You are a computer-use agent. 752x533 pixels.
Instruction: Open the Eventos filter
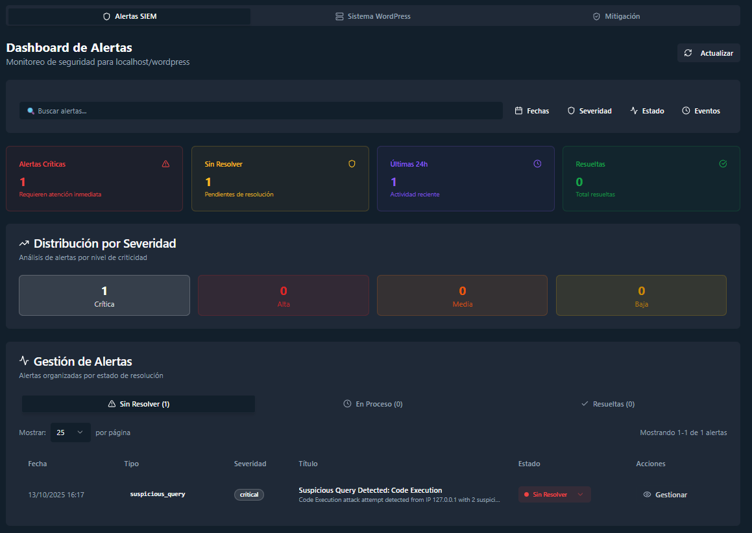coord(701,111)
